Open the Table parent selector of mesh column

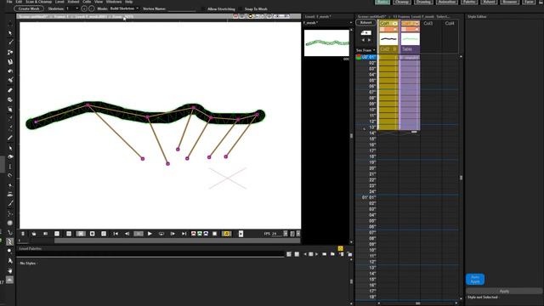coord(410,49)
